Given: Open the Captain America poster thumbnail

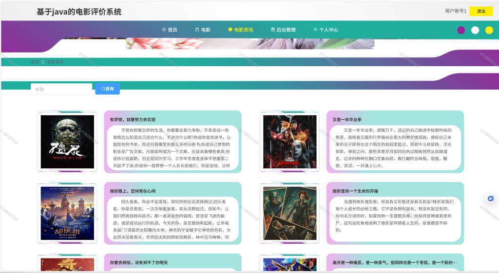Looking at the screenshot, I should point(290,213).
